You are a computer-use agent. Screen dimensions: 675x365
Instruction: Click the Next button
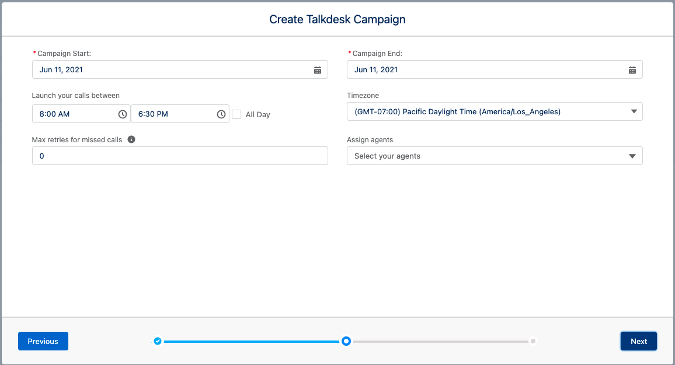(x=638, y=341)
